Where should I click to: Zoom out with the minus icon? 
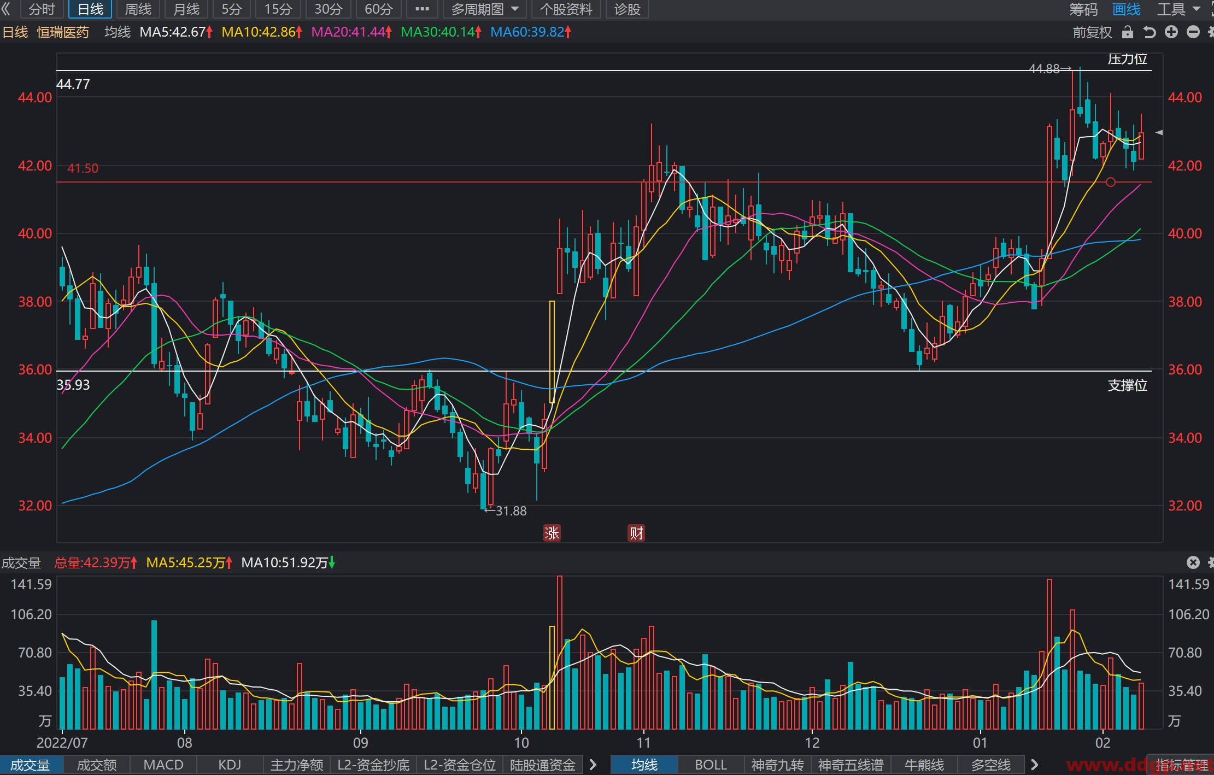pos(1193,32)
